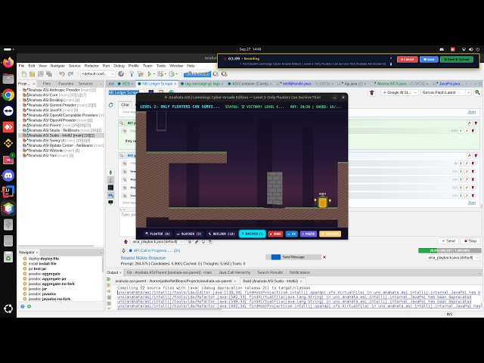The image size is (484, 363).
Task: Expand the Anahata ASI Desktop project node
Action: [x=20, y=100]
